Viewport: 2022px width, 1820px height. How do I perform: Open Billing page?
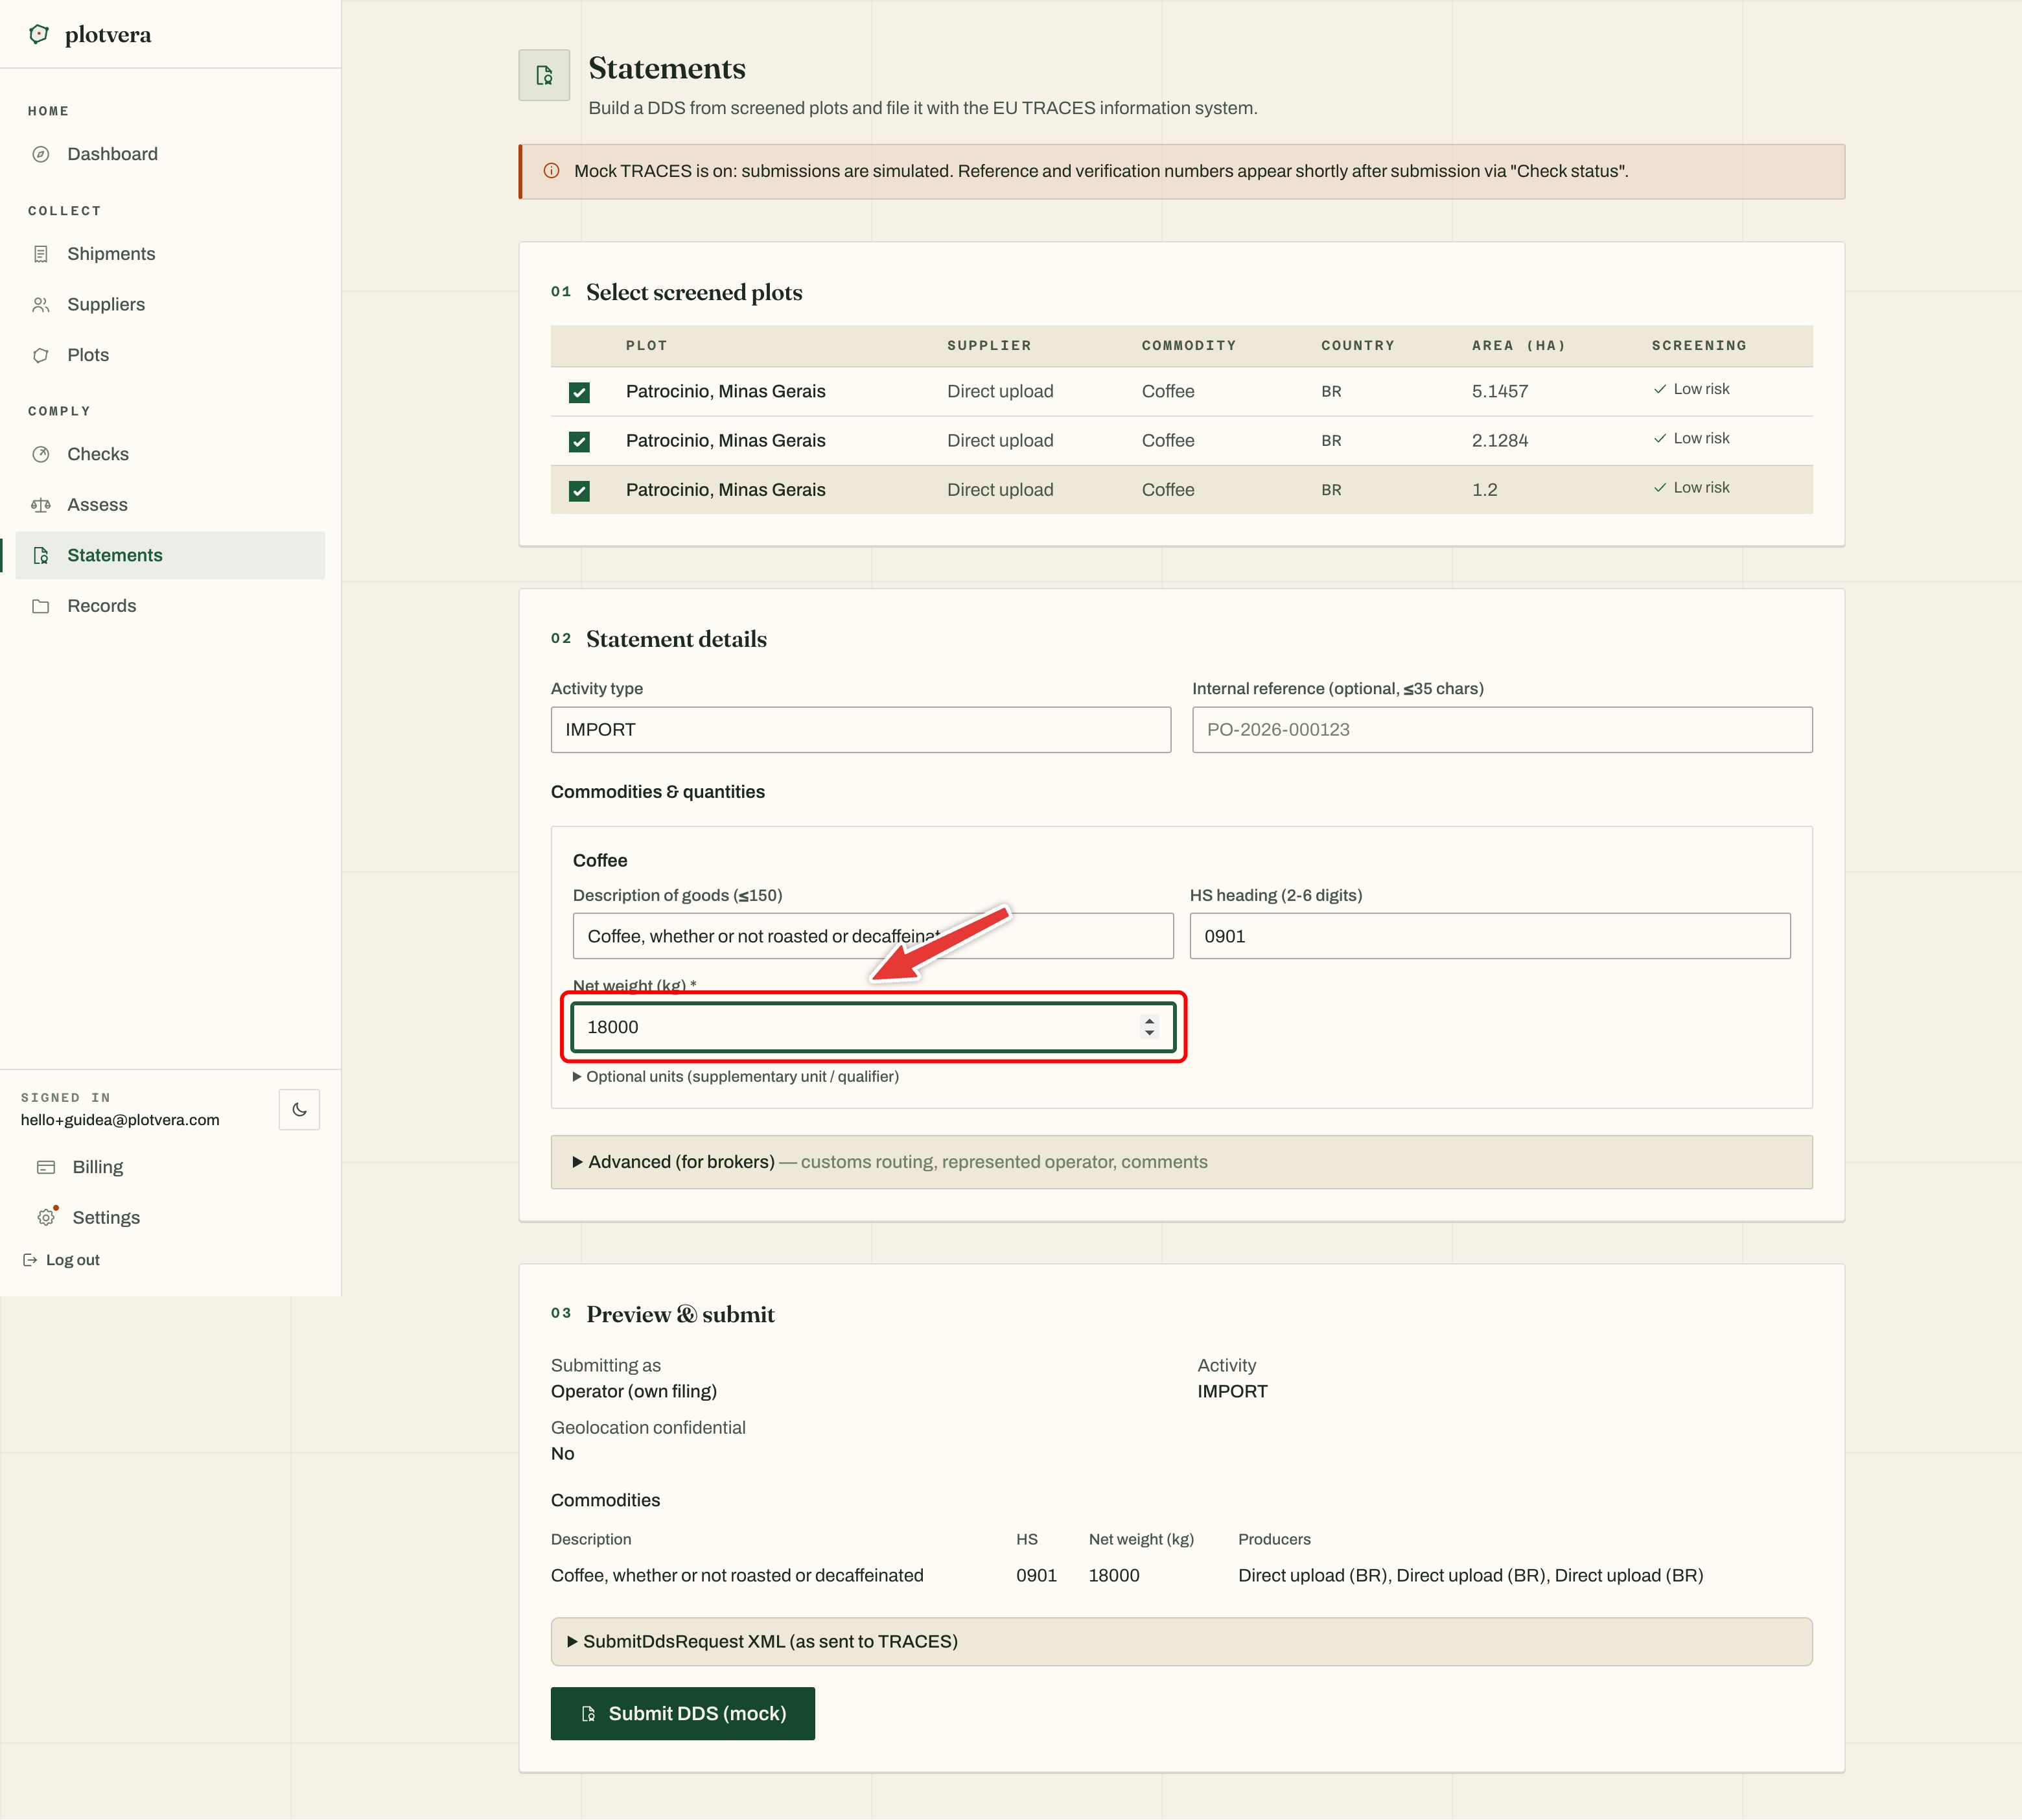coord(170,1167)
